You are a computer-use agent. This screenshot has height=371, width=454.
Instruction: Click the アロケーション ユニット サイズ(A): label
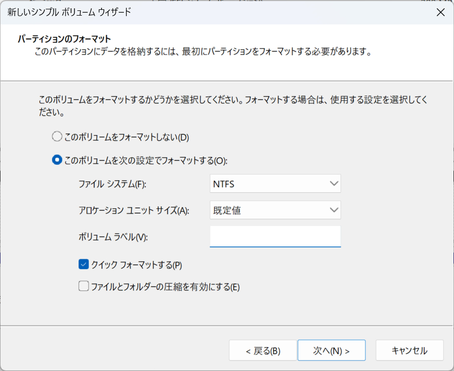tap(134, 210)
